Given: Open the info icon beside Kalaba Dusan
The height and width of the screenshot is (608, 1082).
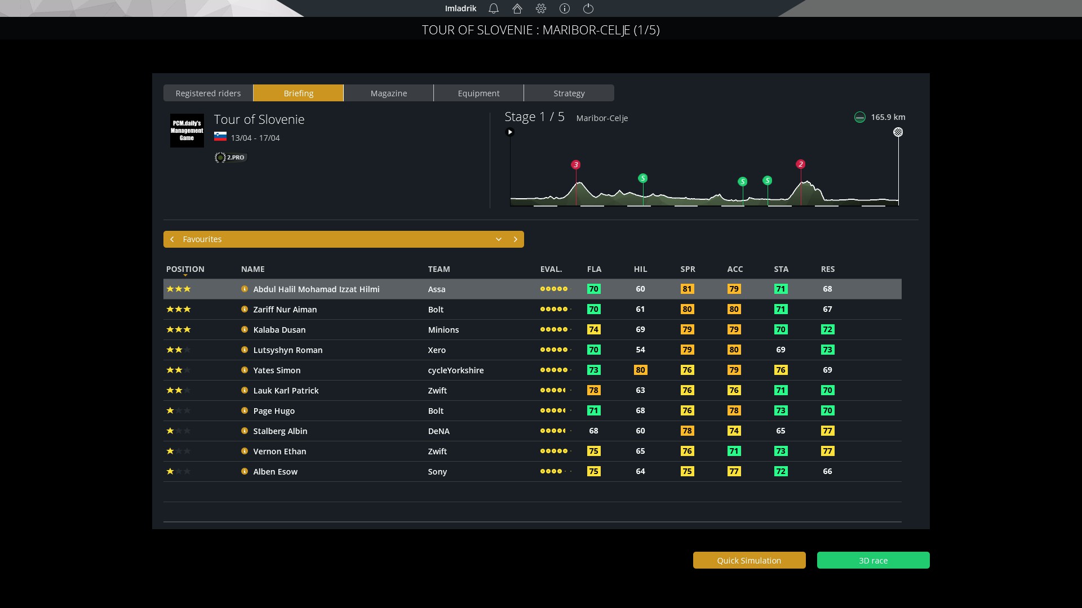Looking at the screenshot, I should [245, 329].
